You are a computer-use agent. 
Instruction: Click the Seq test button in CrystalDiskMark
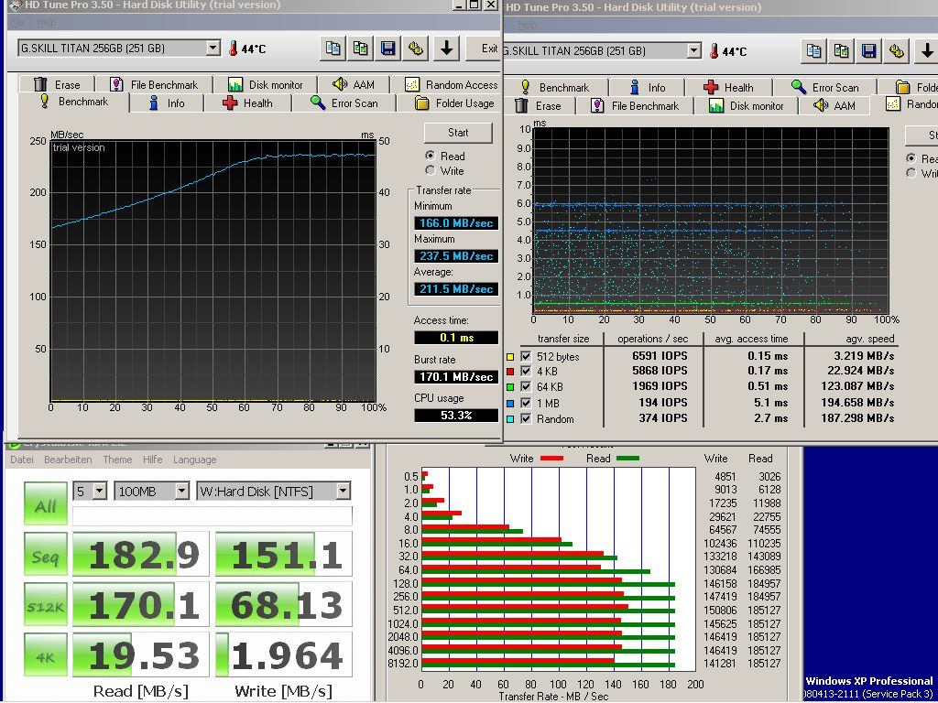coord(46,555)
